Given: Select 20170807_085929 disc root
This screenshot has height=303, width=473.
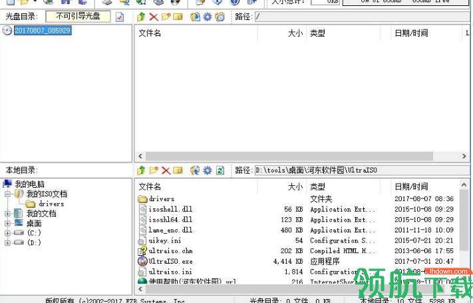Looking at the screenshot, I should tap(43, 30).
